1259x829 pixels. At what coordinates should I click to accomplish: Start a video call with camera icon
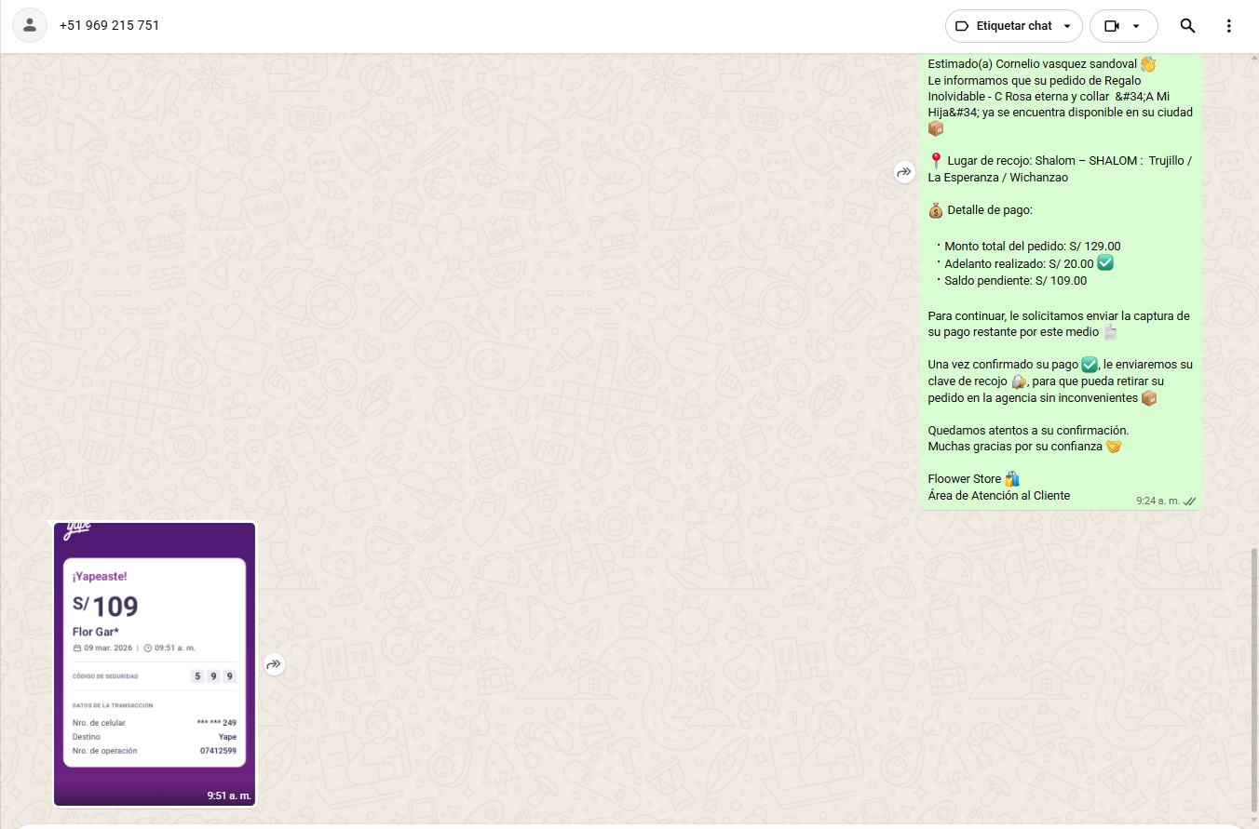1111,26
